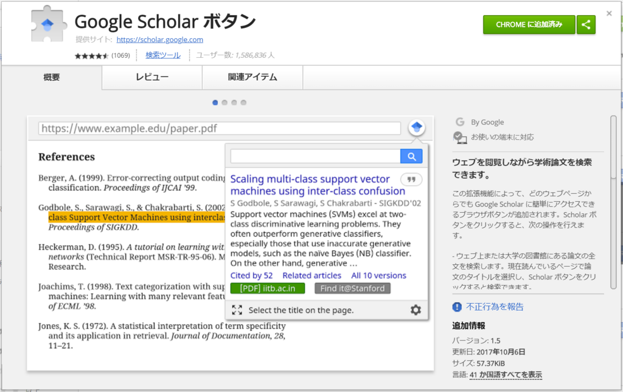Switch to the レビュー tab
This screenshot has height=392, width=623.
click(x=152, y=77)
